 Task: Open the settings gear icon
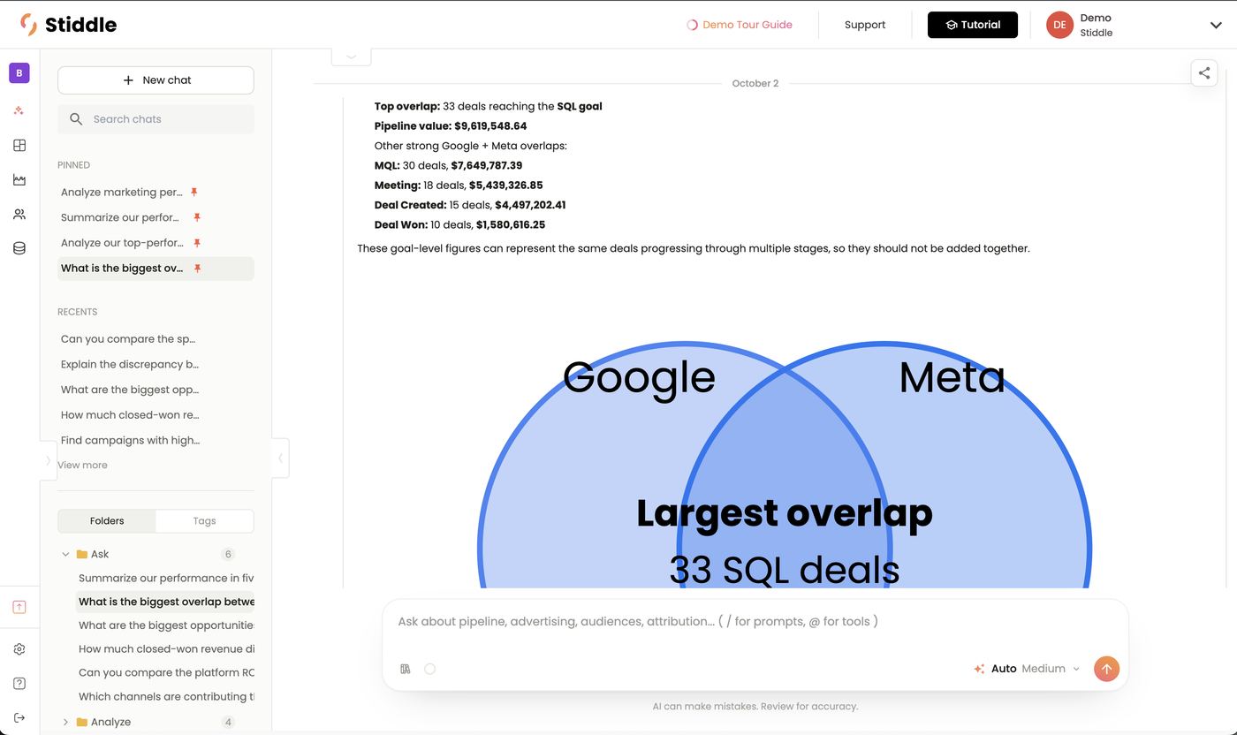pyautogui.click(x=19, y=649)
